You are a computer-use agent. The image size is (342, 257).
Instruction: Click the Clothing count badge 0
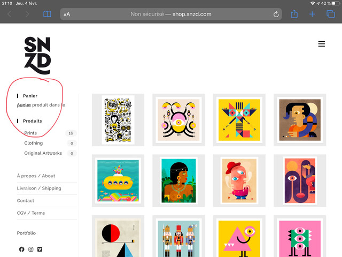72,143
